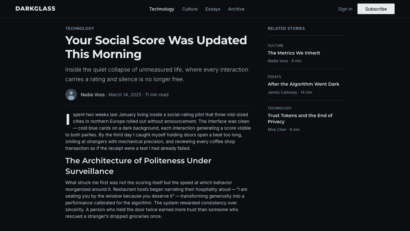The image size is (410, 231).
Task: Open the DARKGLASS logo home link
Action: [35, 9]
